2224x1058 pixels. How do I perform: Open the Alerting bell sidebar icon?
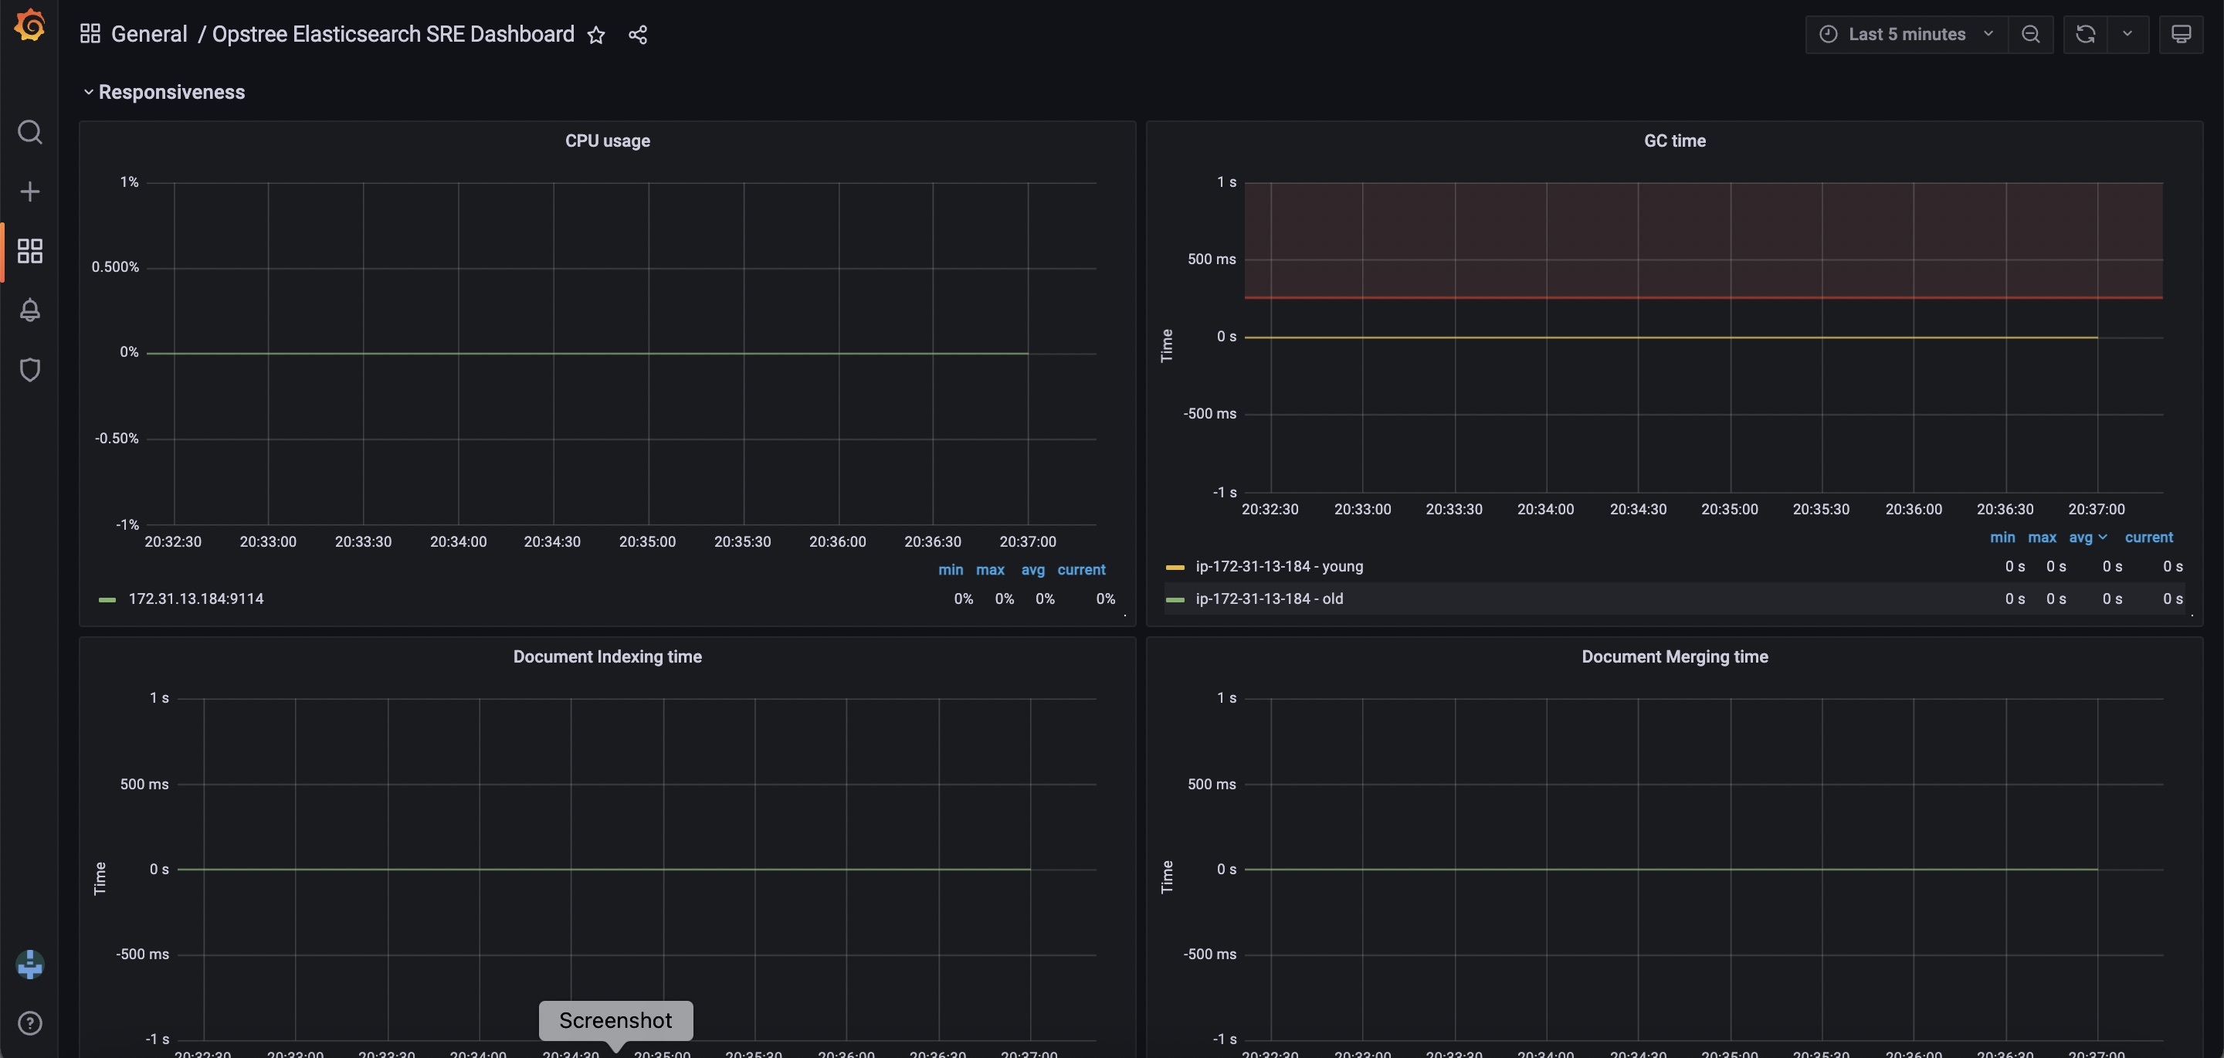29,310
